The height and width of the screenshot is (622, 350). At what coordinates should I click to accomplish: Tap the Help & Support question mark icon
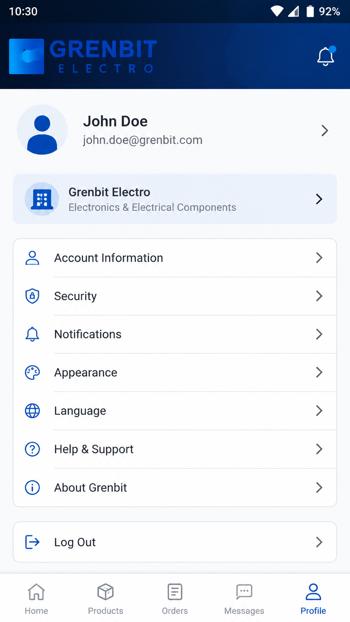tap(32, 449)
